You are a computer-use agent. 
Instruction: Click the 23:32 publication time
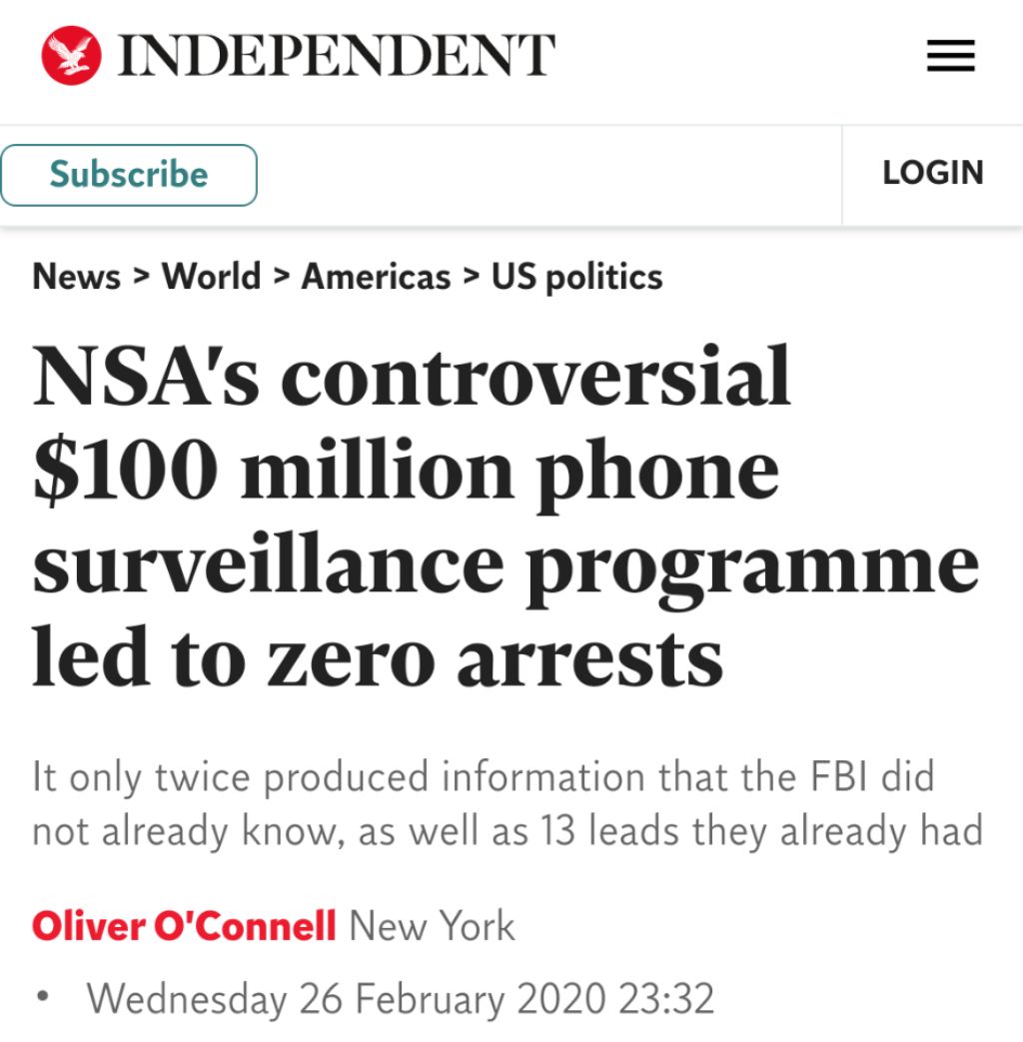(665, 998)
